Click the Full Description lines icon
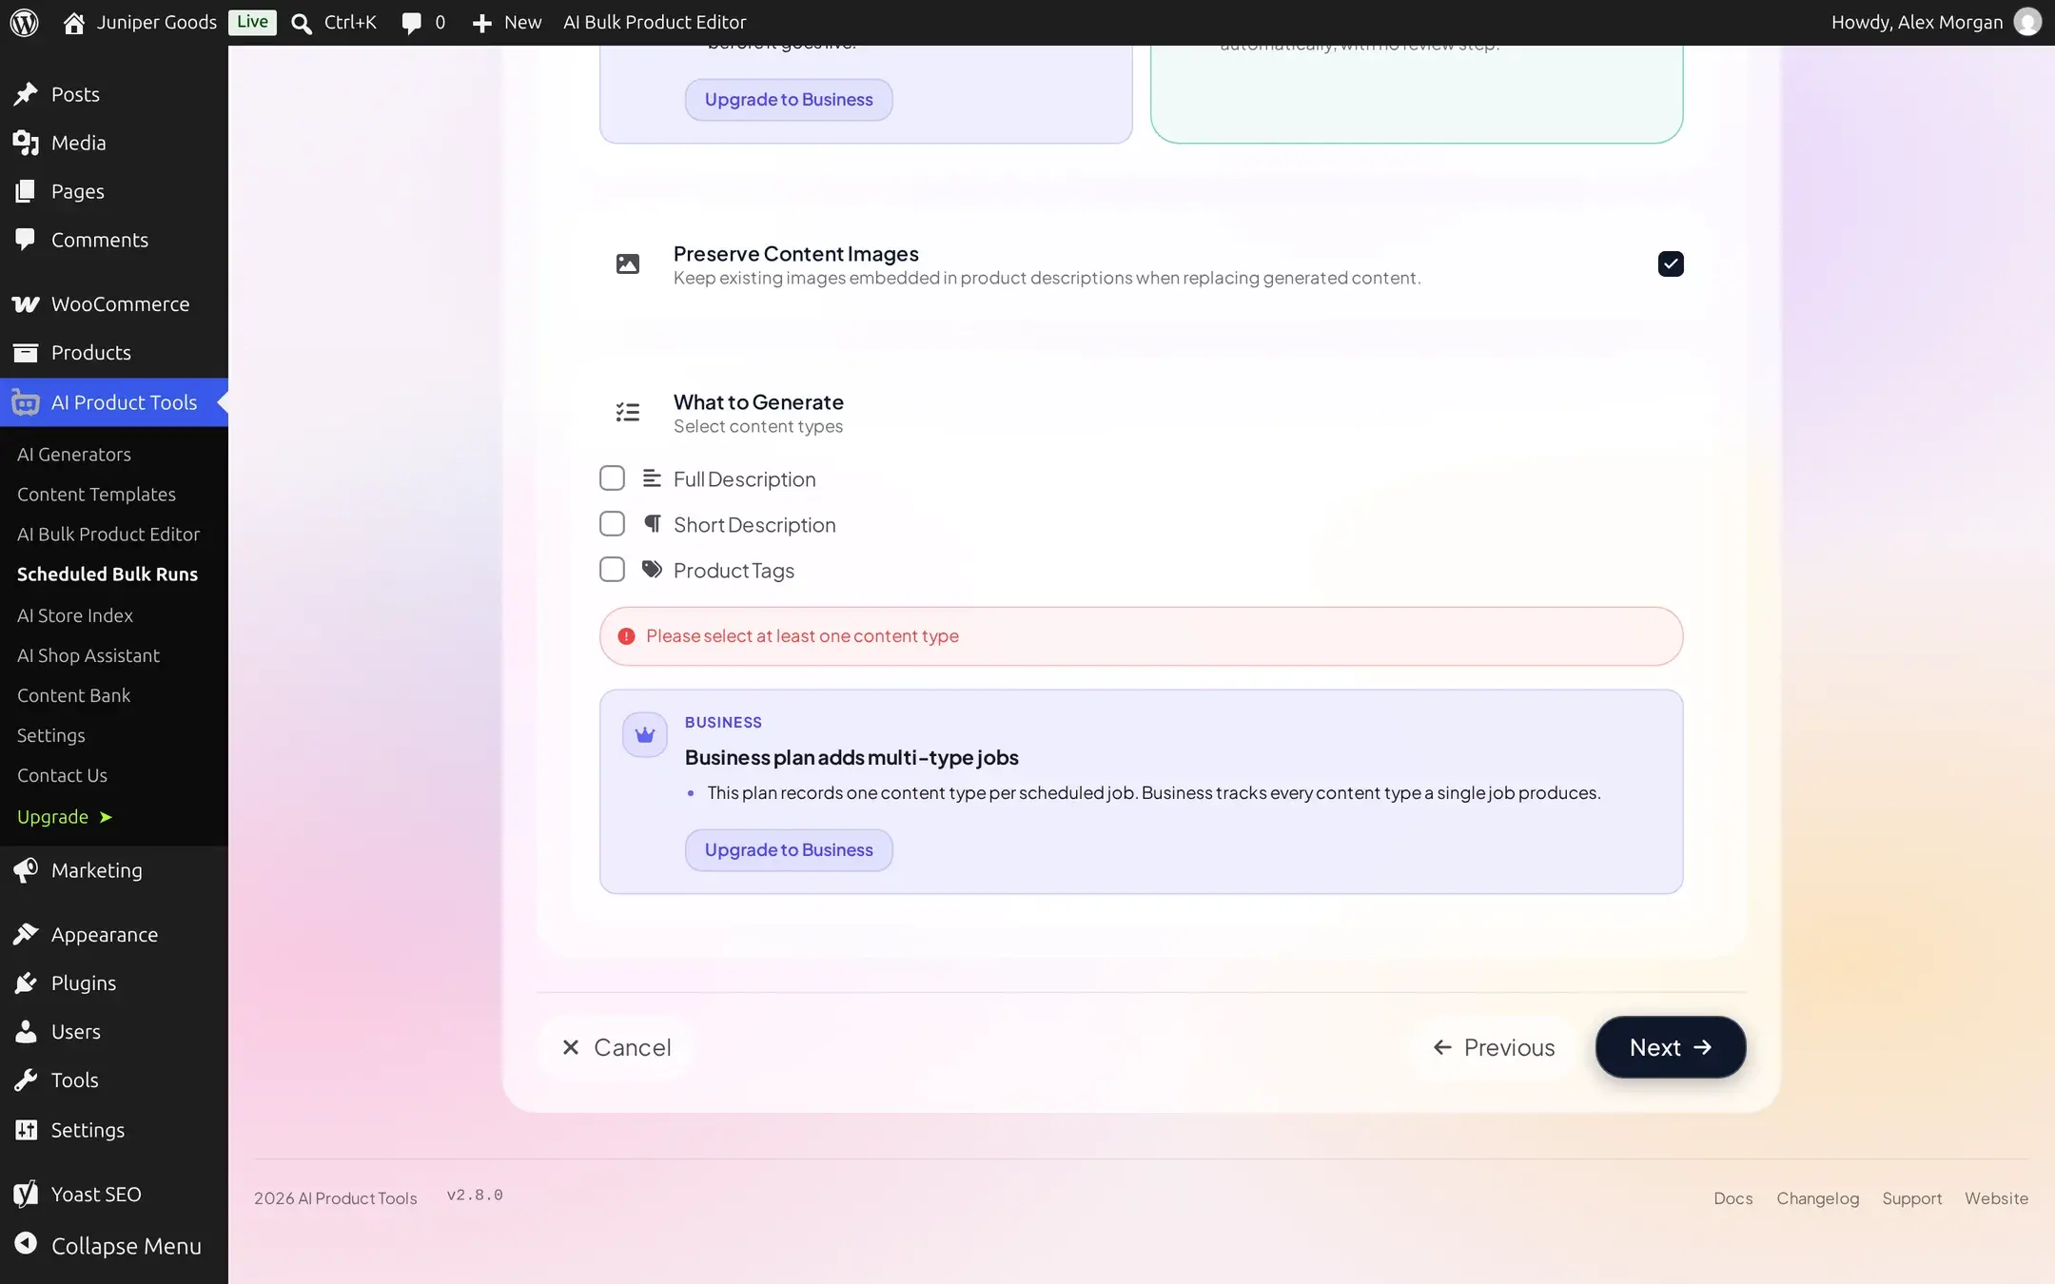2055x1284 pixels. pyautogui.click(x=652, y=478)
